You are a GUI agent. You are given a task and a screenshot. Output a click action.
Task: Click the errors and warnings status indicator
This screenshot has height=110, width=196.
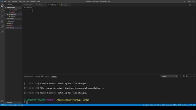[x=4, y=105]
